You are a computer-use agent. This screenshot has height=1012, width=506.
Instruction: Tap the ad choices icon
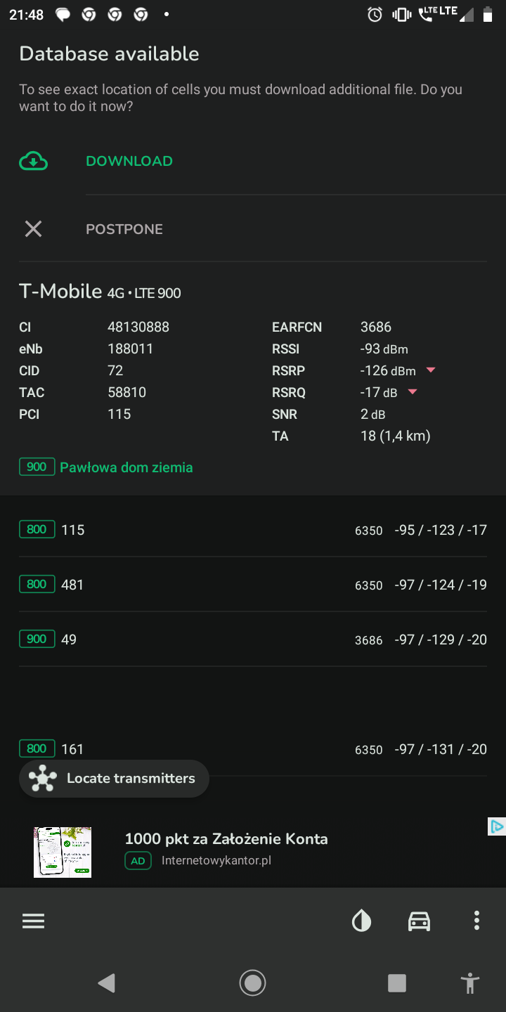pyautogui.click(x=496, y=826)
